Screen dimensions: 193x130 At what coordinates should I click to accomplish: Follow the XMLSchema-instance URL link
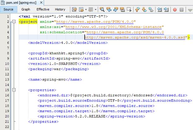(x=114, y=27)
